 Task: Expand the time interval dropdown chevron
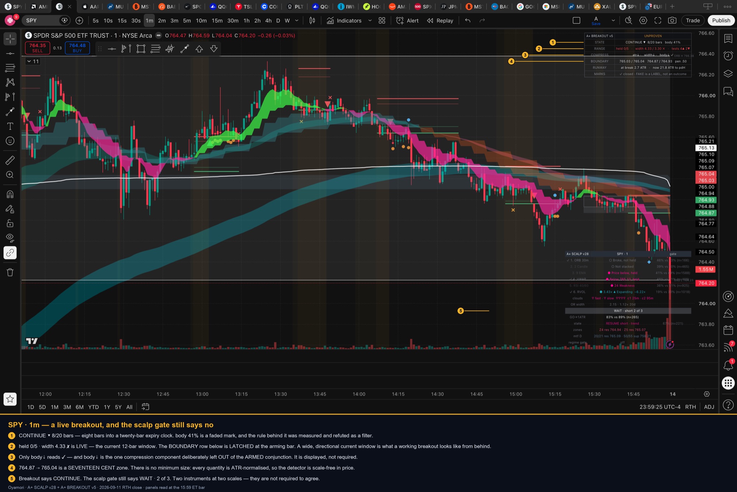click(x=297, y=21)
